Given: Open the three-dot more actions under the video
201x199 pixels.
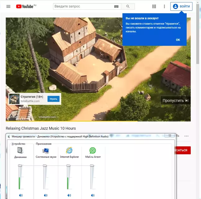Looking at the screenshot, I should coord(186,136).
